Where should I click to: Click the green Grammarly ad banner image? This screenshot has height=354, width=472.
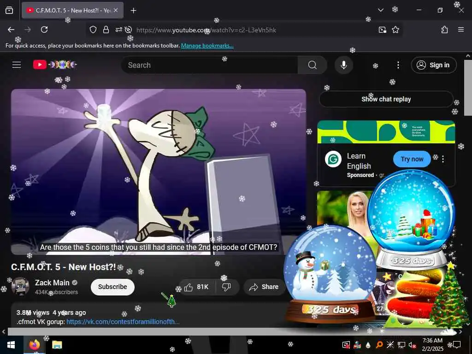386,132
